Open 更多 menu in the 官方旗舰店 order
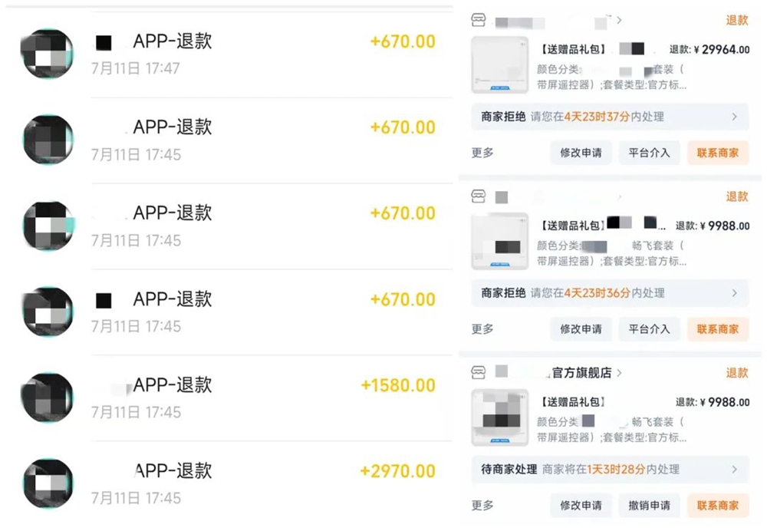 coord(482,506)
